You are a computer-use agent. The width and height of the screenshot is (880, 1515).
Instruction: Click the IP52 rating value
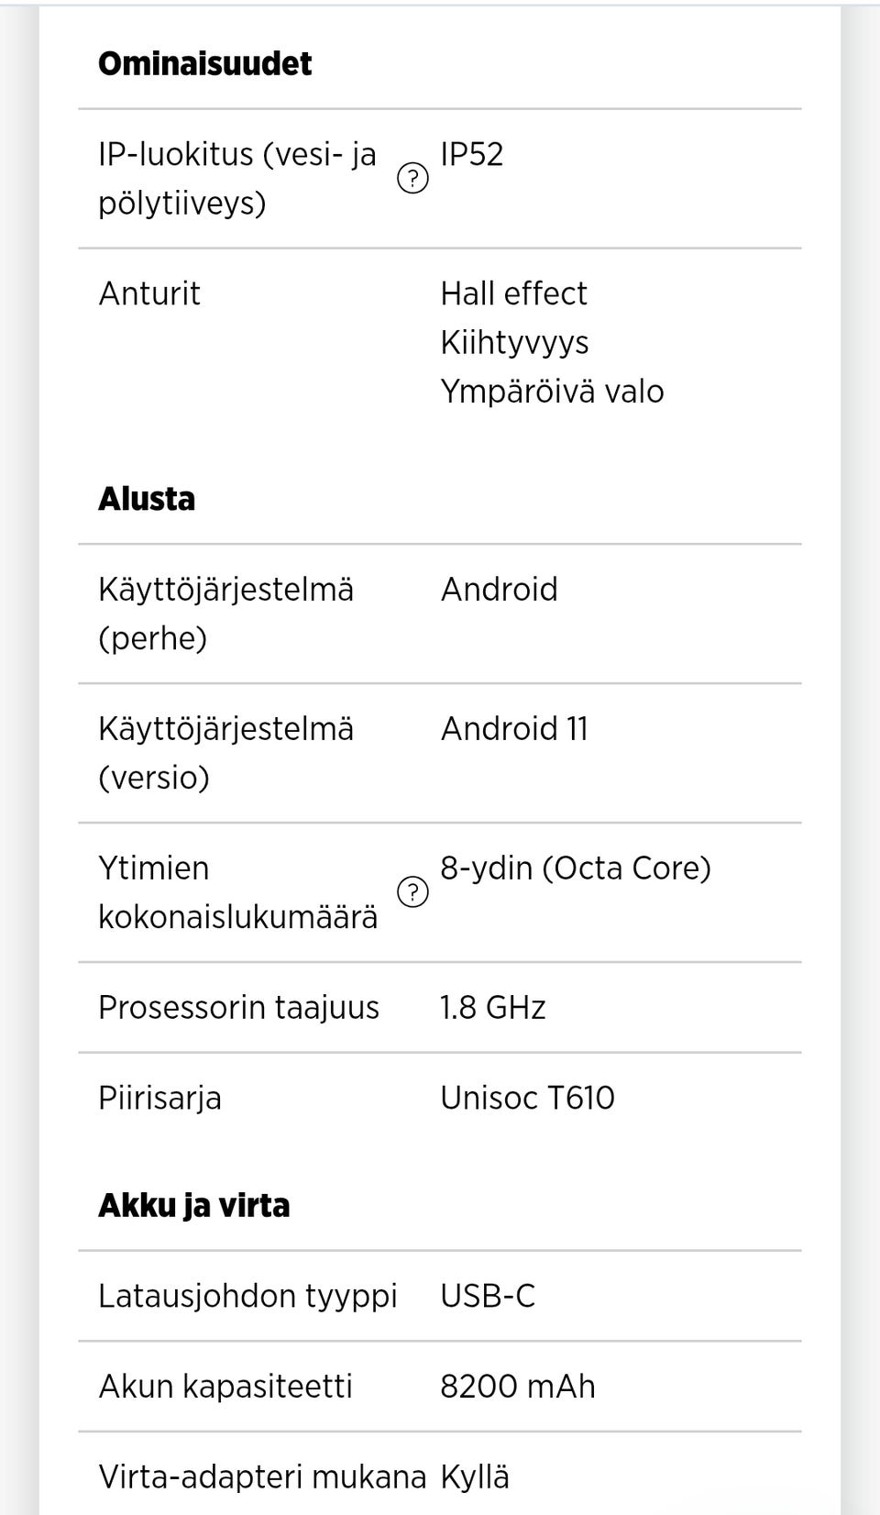(x=471, y=154)
